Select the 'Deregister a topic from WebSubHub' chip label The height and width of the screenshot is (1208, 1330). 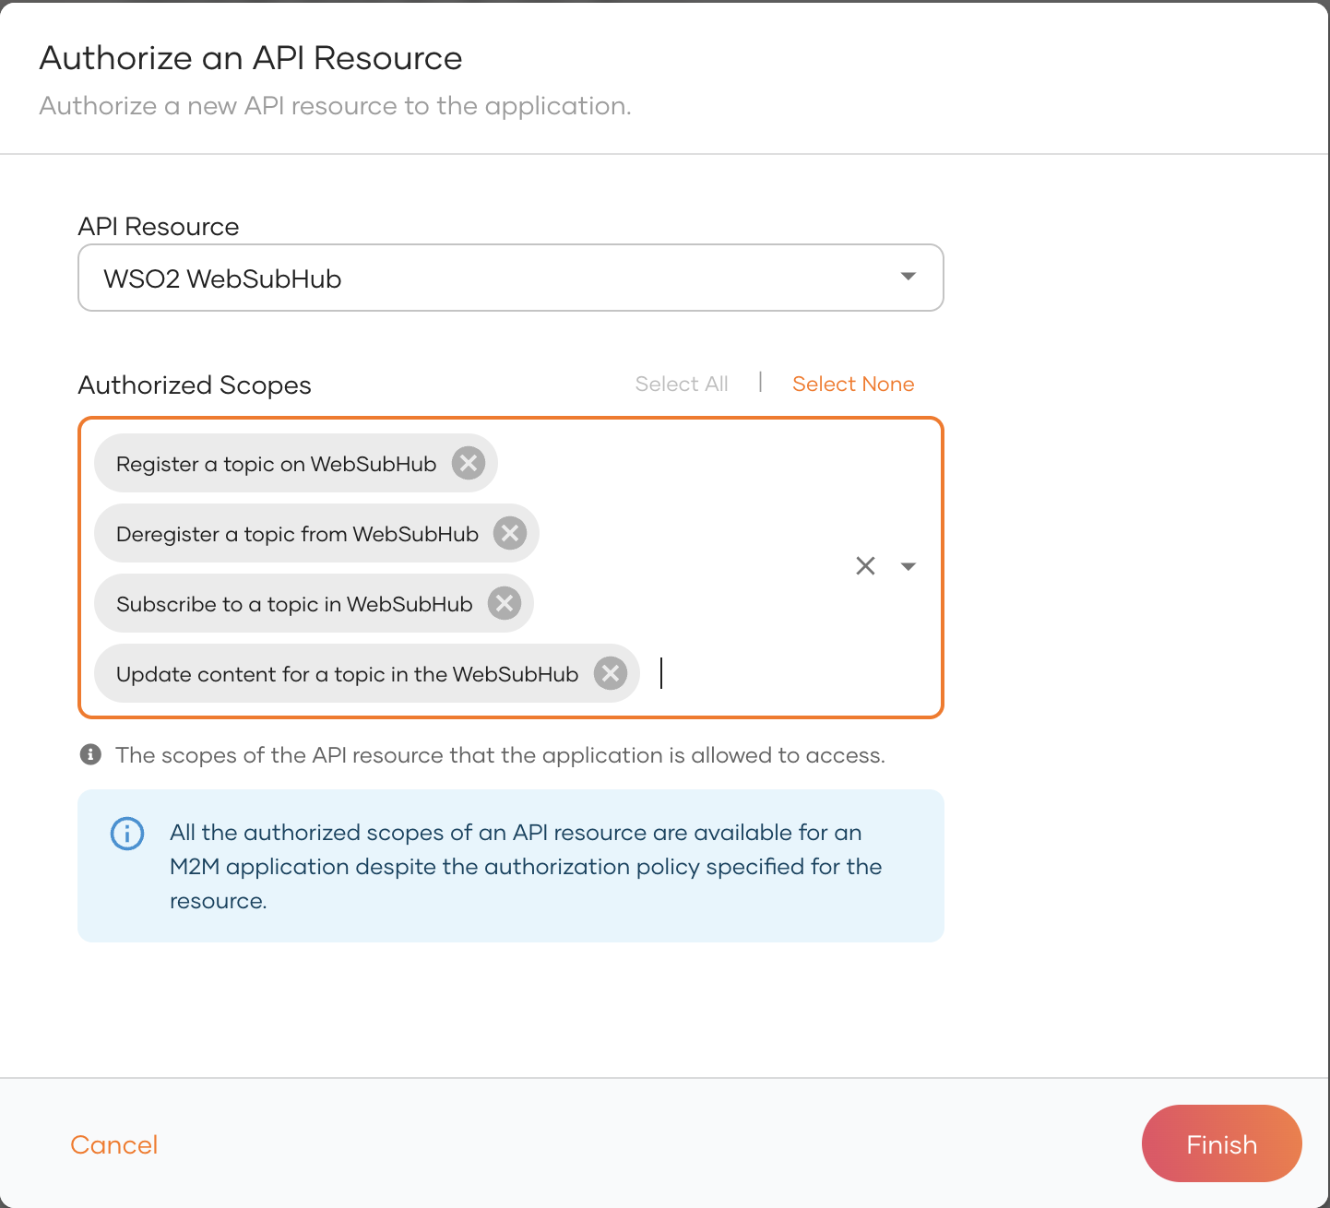pos(297,534)
